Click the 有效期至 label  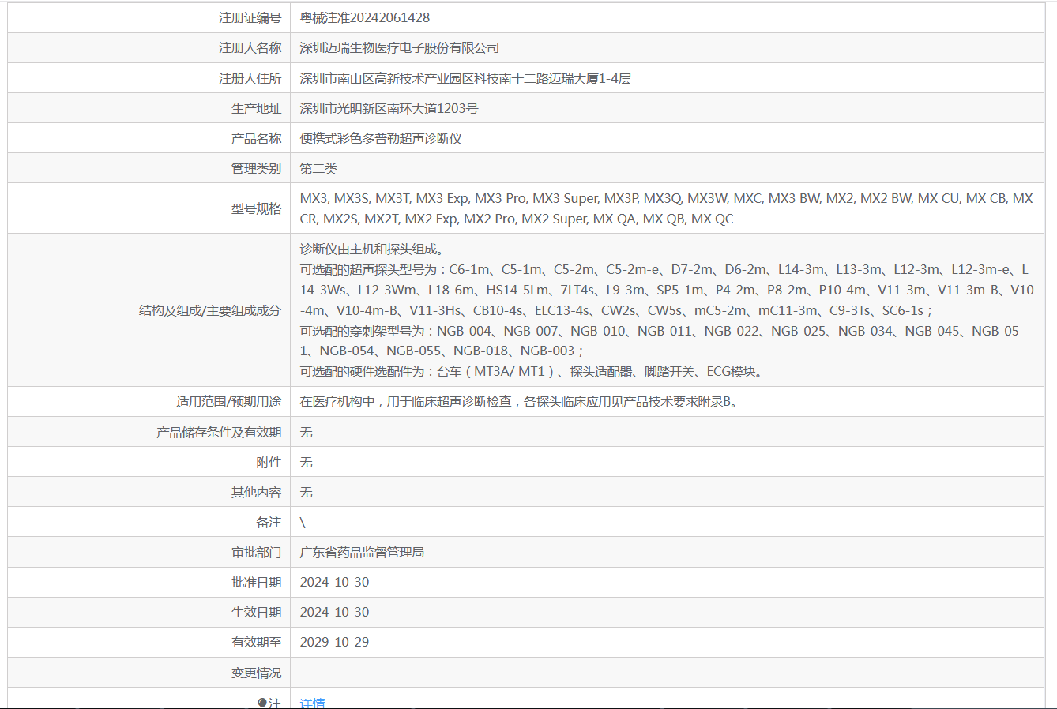[x=256, y=642]
